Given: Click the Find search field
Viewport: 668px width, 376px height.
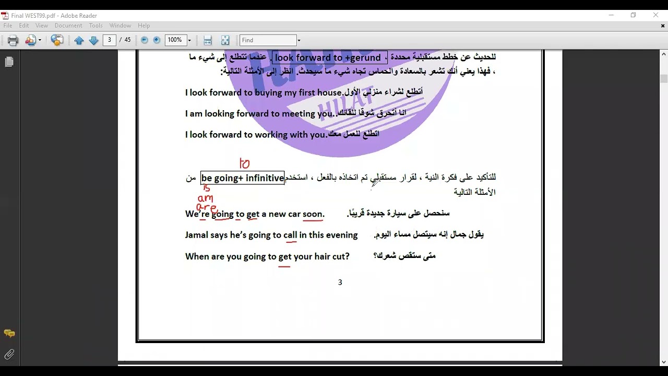Looking at the screenshot, I should [268, 40].
